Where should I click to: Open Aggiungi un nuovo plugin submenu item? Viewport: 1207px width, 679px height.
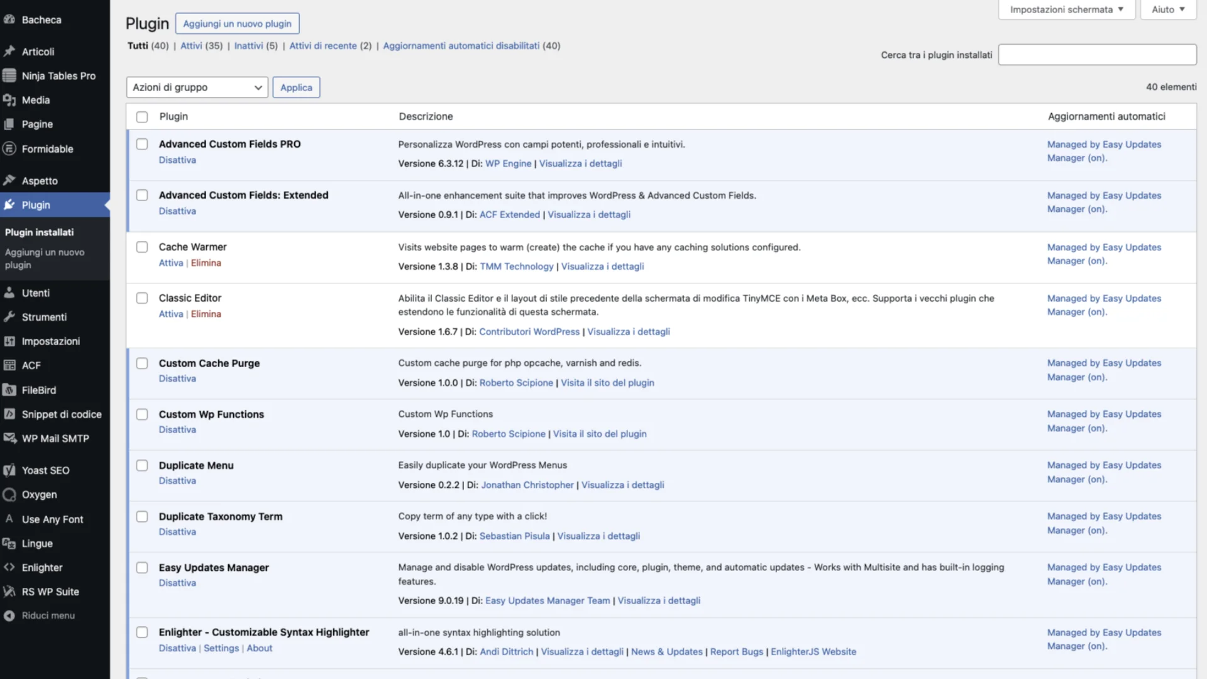(45, 258)
